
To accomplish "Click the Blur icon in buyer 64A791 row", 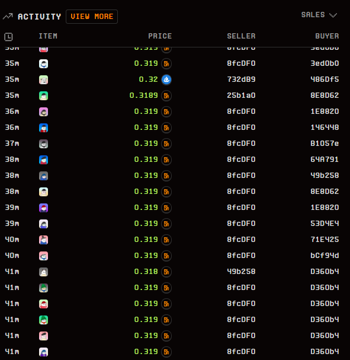I will click(166, 160).
